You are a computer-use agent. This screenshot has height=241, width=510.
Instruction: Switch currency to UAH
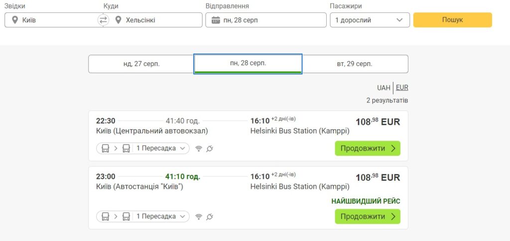[383, 87]
